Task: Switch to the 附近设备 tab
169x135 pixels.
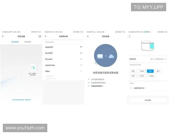Action: coord(15,42)
